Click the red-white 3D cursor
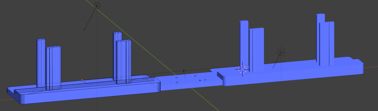This screenshot has width=378, height=111. (242, 69)
